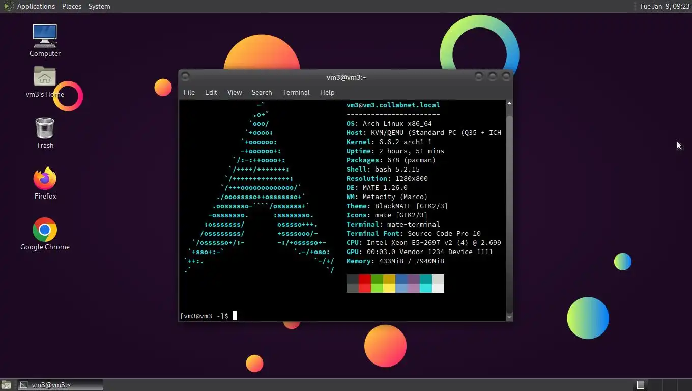Click the 'OS: Arch Linux x86_64' line
The image size is (692, 391).
389,124
